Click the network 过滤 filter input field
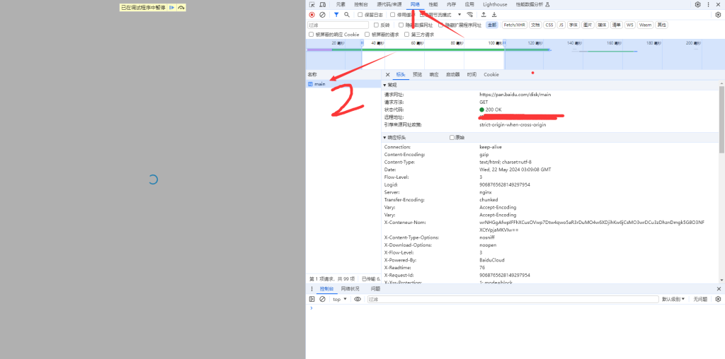This screenshot has height=359, width=725. point(338,25)
